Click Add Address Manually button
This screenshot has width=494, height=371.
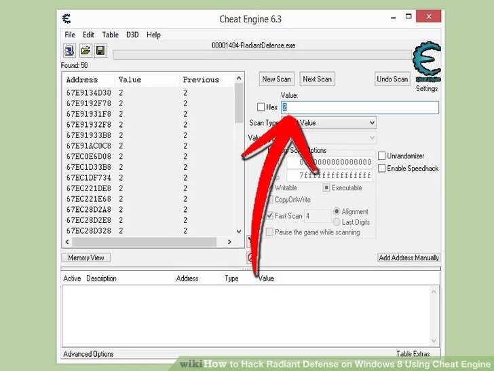(408, 258)
